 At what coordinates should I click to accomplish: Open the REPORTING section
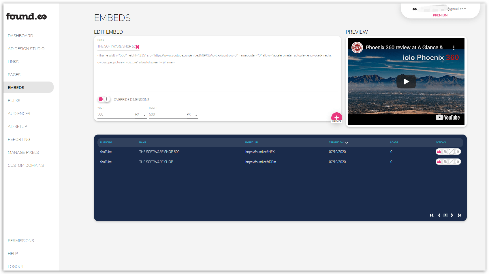coord(19,139)
